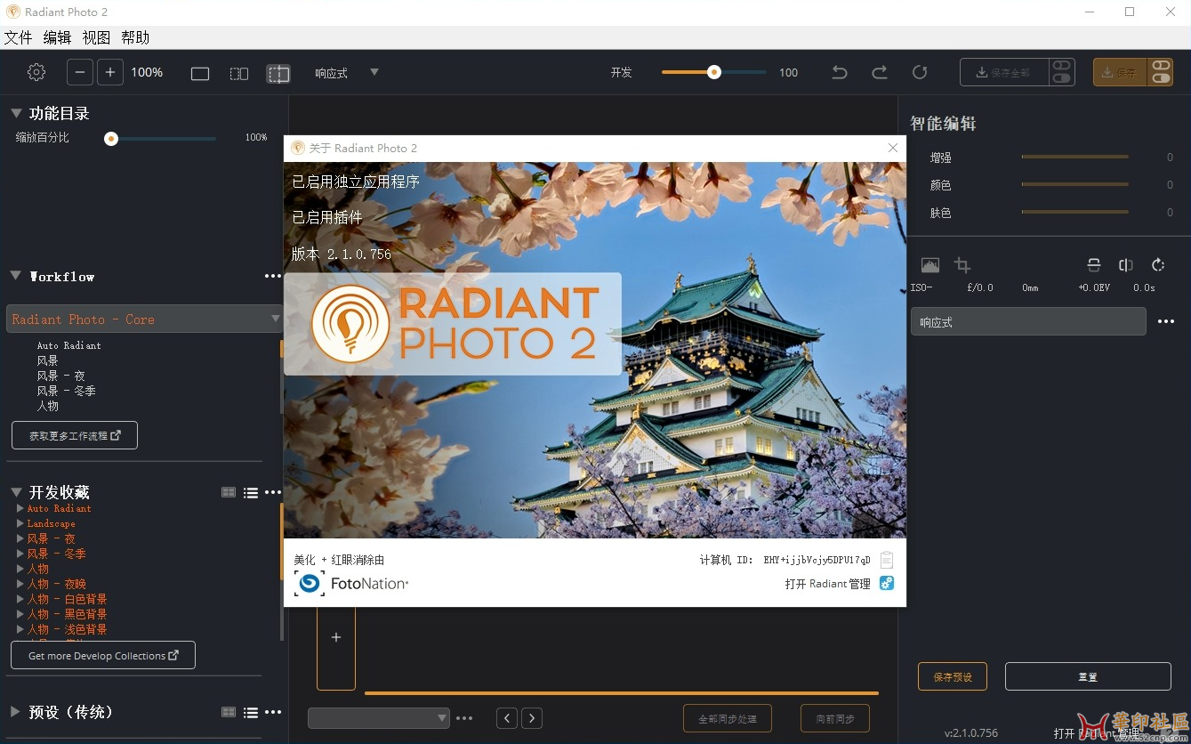Screen dimensions: 1191x744
Task: Open the 预设（传统） three-dots menu
Action: 273,712
